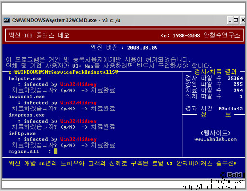
Task: Click the file name 'icwconn1.exe'
Action: coord(26,97)
